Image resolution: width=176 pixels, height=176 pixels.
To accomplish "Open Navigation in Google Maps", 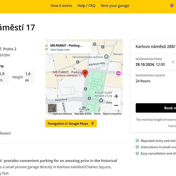I will (71, 124).
